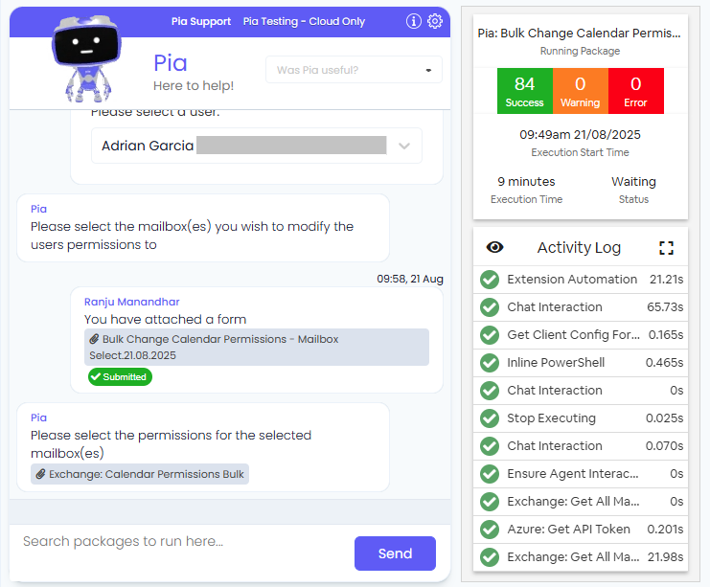Expand Activity Log to fullscreen
Viewport: 710px width, 587px height.
point(667,247)
